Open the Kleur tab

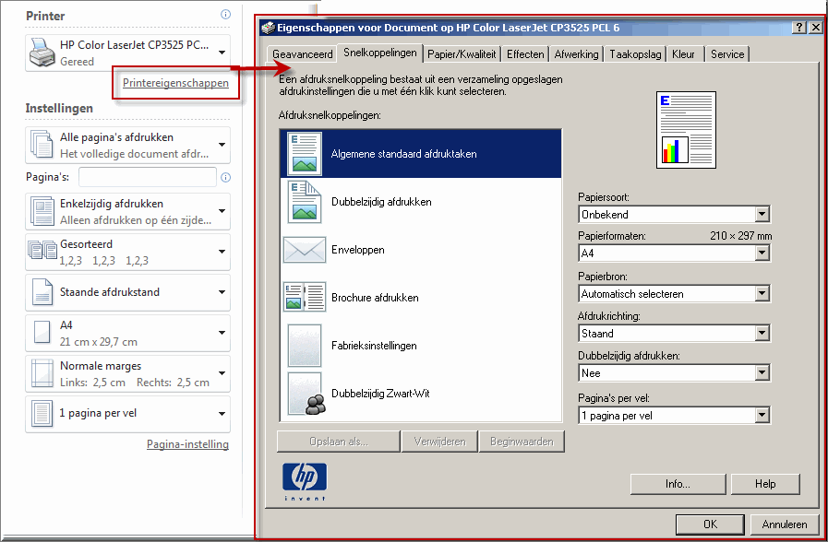(x=683, y=54)
